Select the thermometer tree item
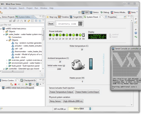 pyautogui.click(x=27, y=52)
